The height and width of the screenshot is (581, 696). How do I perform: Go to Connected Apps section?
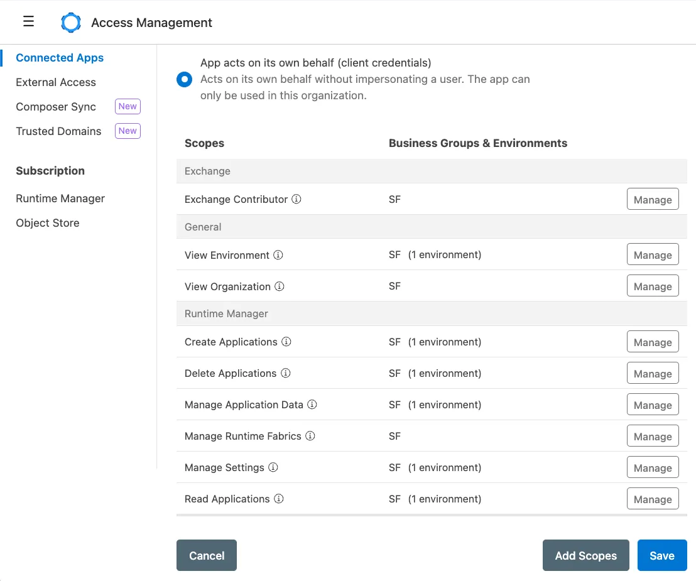point(60,58)
